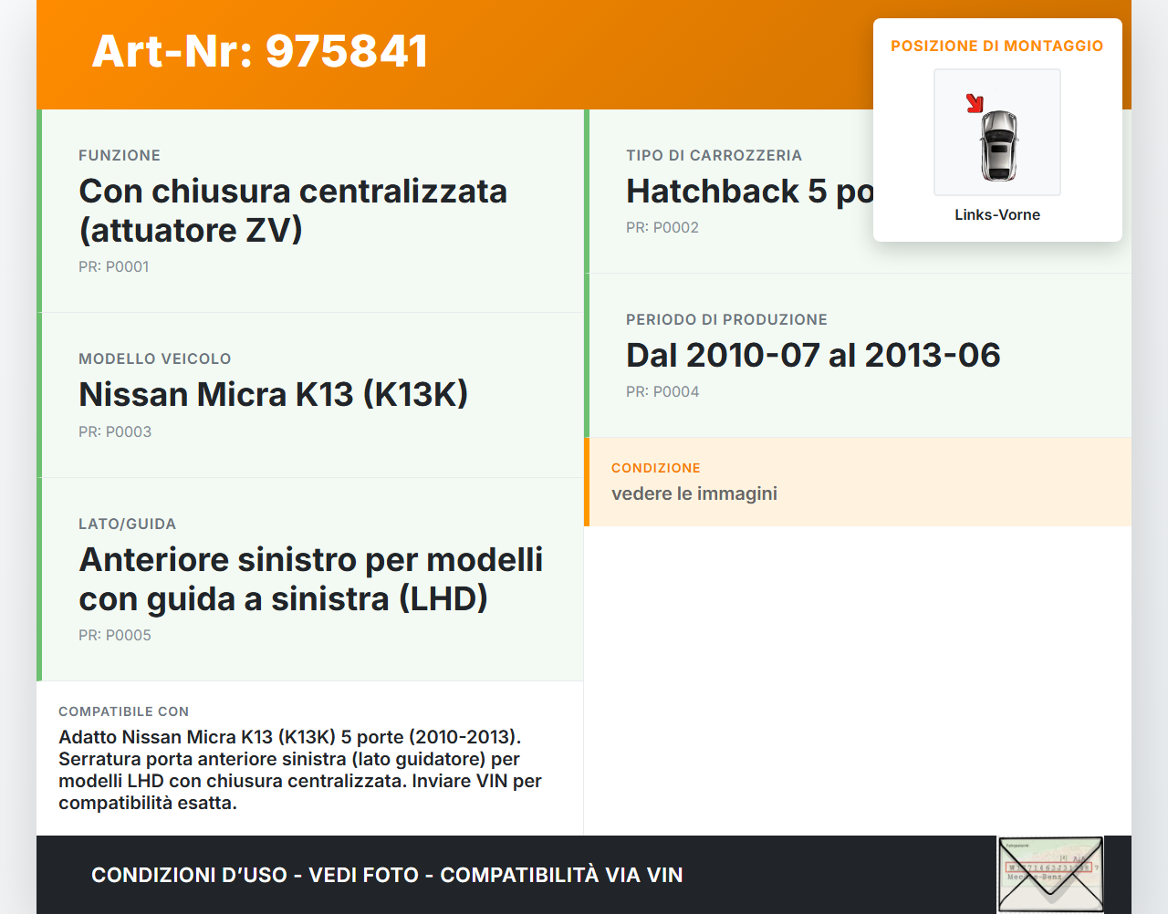Click the Mercedes-Benz text on the envelope stamp
The width and height of the screenshot is (1168, 914).
point(1035,876)
